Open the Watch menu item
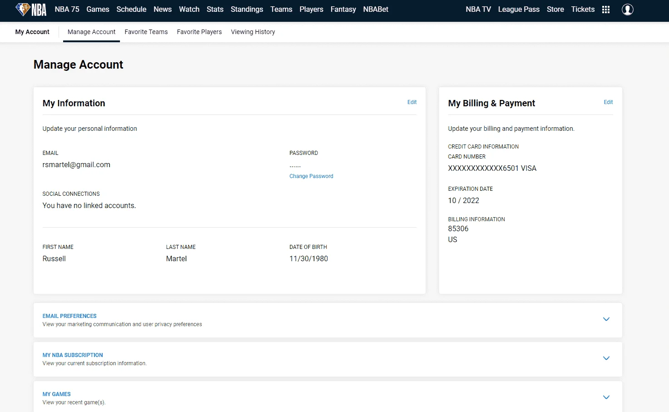669x412 pixels. (189, 9)
